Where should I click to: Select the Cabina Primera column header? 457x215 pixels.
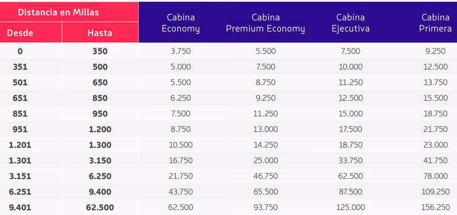click(x=435, y=23)
